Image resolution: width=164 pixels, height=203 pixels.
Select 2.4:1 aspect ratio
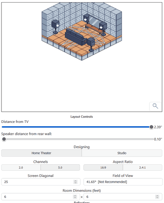coord(142,167)
